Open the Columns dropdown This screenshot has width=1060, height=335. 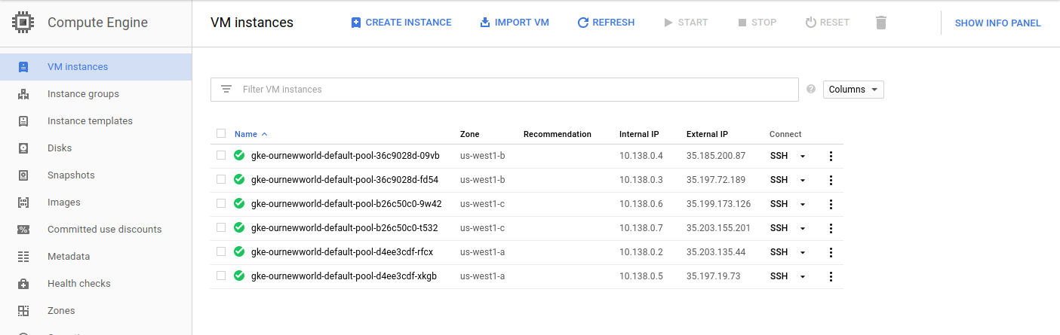(x=853, y=90)
